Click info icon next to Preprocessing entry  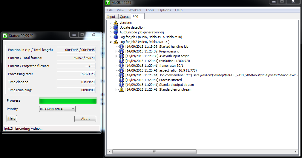point(122,51)
